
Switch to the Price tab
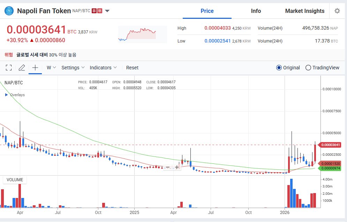coord(207,11)
